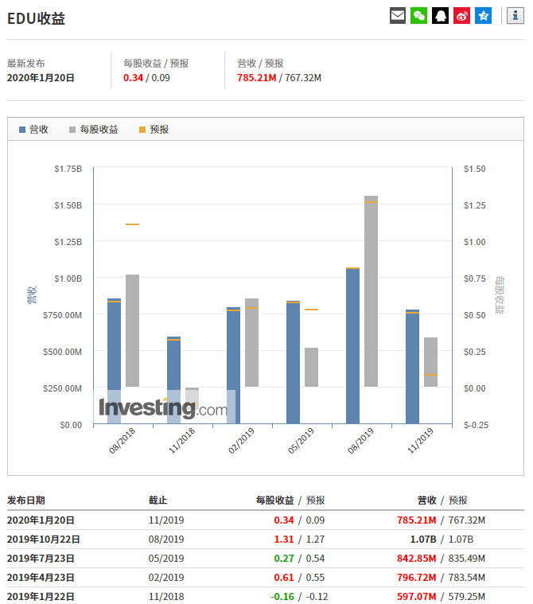Click EPS value -0.16 in table
Screen dimensions: 533x604
point(282,597)
